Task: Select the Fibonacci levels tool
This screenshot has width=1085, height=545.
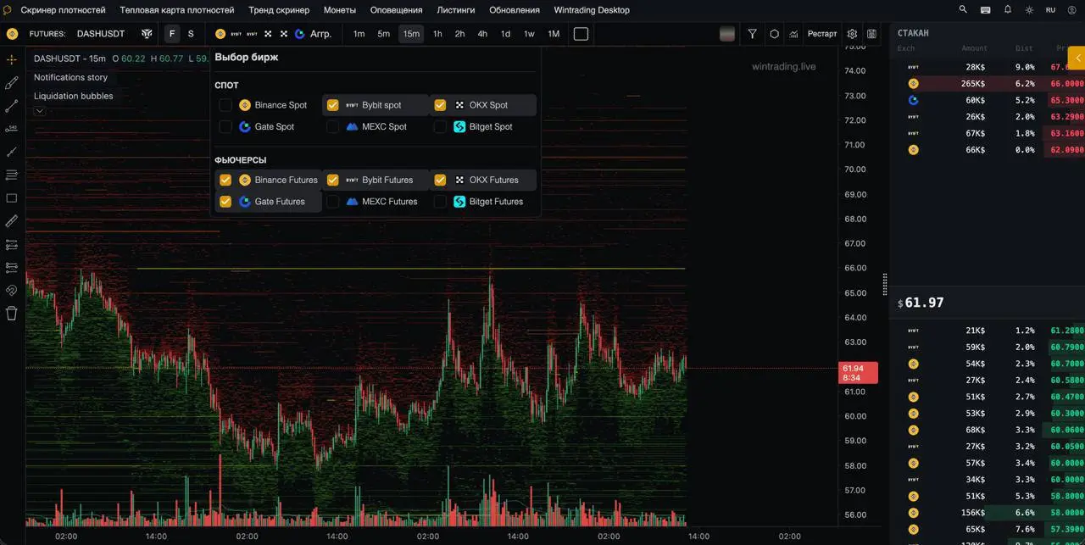Action: [x=12, y=175]
